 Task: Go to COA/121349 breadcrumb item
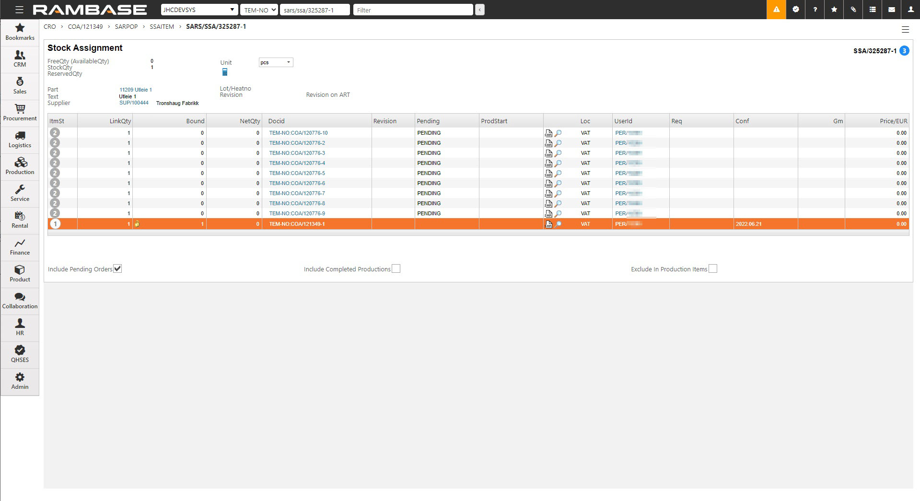tap(85, 27)
